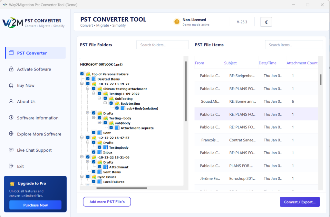This screenshot has width=330, height=217.
Task: Toggle dark mode moon icon
Action: click(x=266, y=22)
